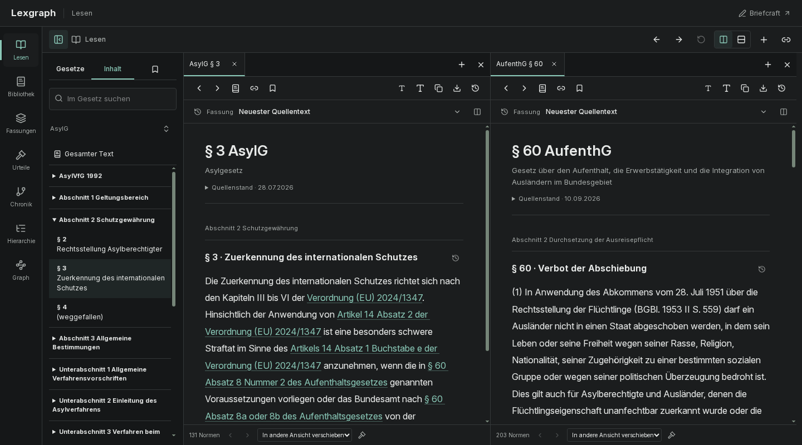802x445 pixels.
Task: Add new tab in AsylG pane
Action: coord(462,65)
